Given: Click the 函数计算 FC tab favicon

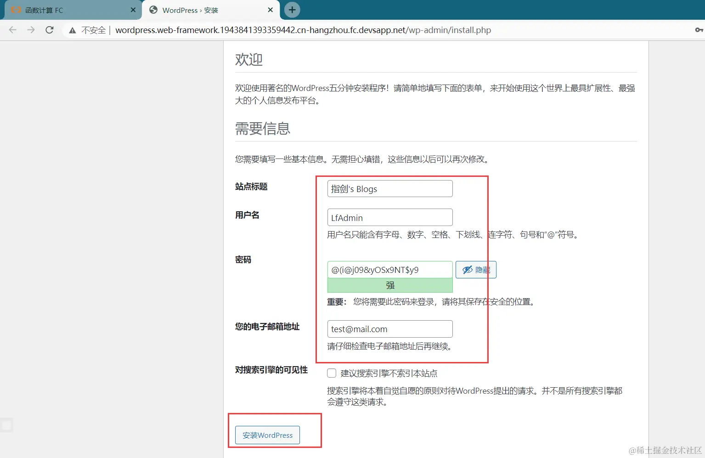Looking at the screenshot, I should coord(16,10).
